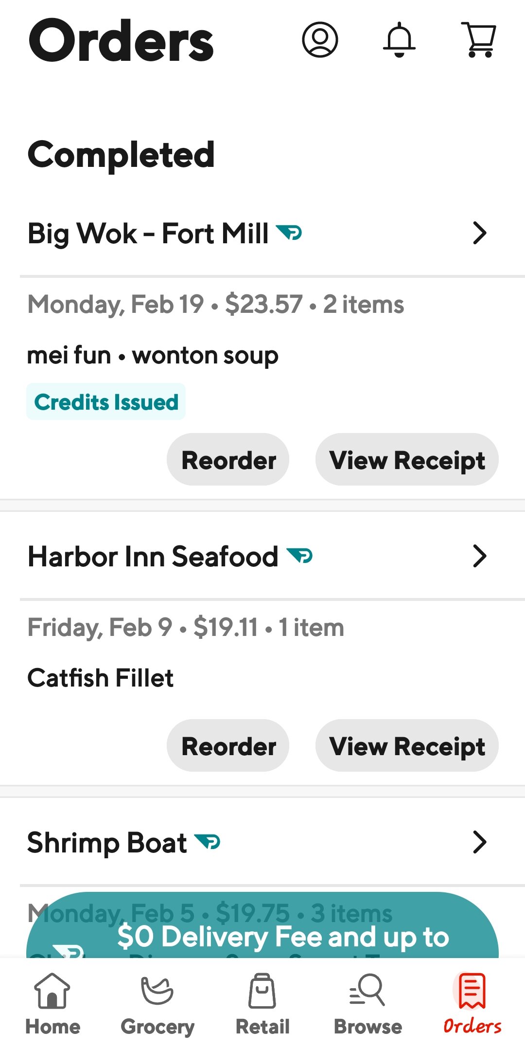View Receipt for Harbor Inn Seafood order

coord(407,745)
